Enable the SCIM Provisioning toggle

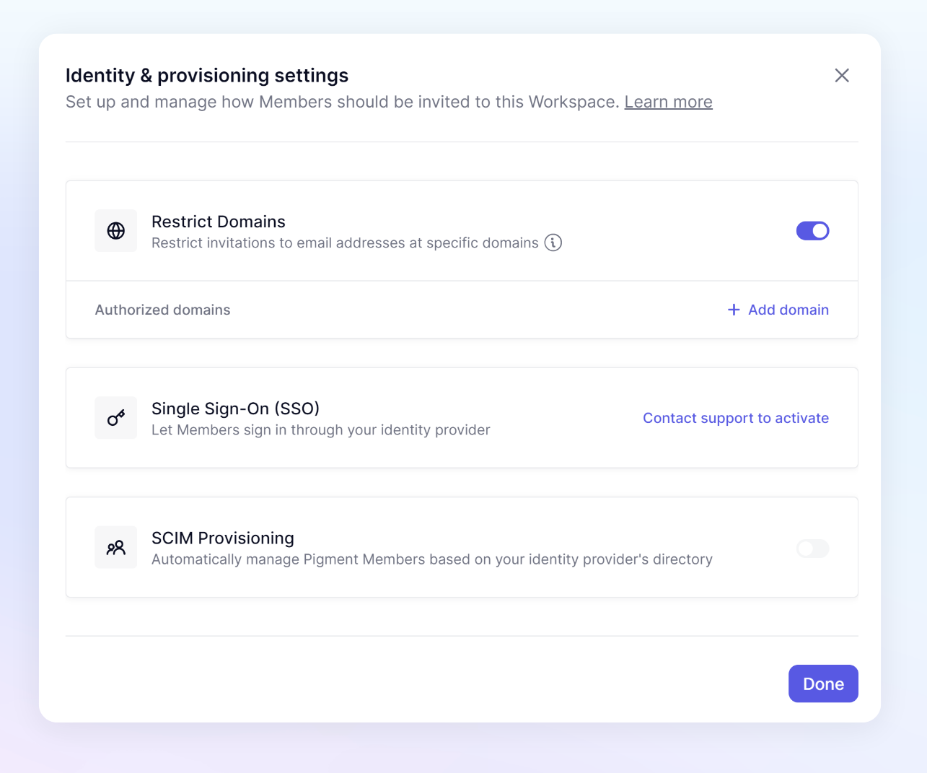813,549
